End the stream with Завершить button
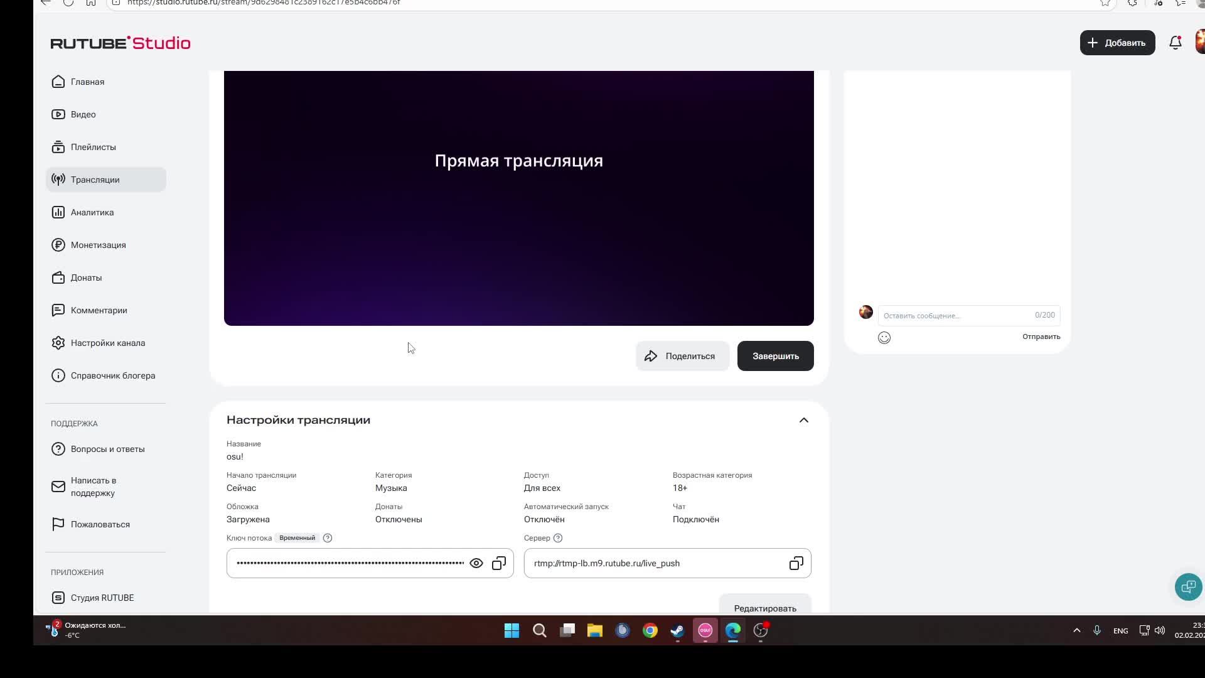Image resolution: width=1205 pixels, height=678 pixels. click(775, 356)
